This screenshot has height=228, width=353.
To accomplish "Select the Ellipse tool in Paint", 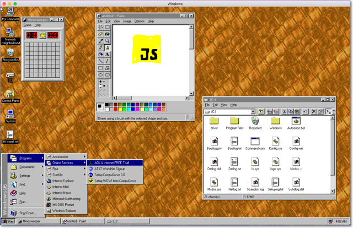I will [101, 75].
